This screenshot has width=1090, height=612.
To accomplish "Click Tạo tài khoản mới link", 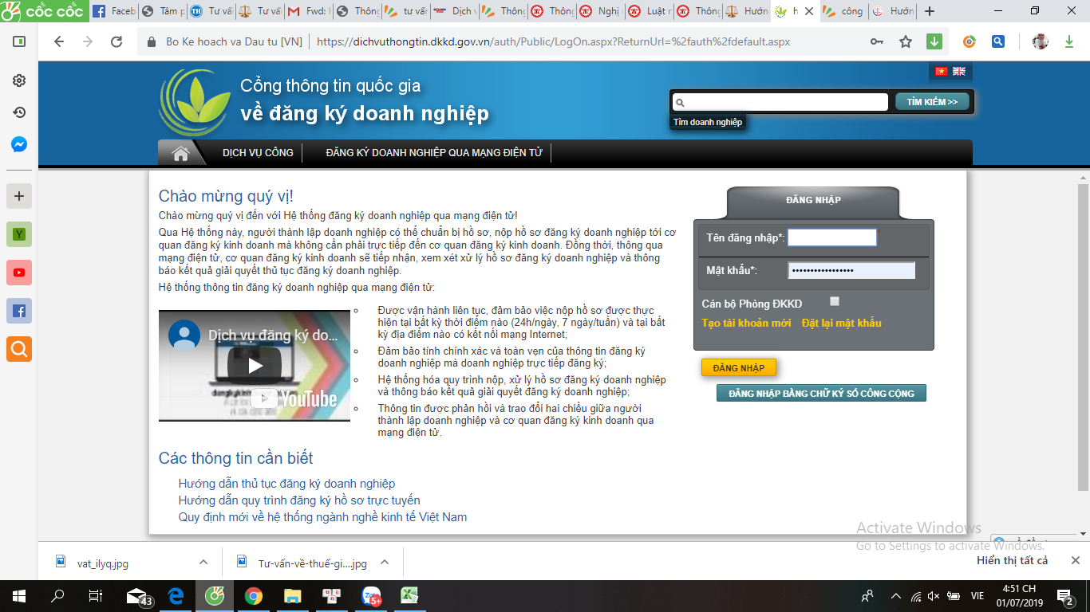I will point(746,324).
